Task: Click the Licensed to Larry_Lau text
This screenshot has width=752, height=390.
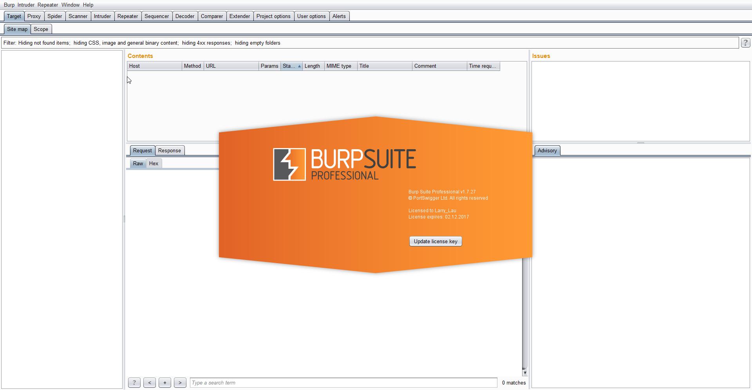Action: 432,211
